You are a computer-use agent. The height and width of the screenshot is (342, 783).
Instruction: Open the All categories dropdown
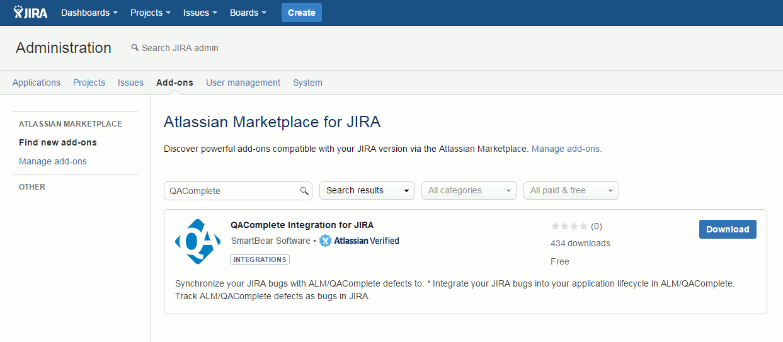469,191
